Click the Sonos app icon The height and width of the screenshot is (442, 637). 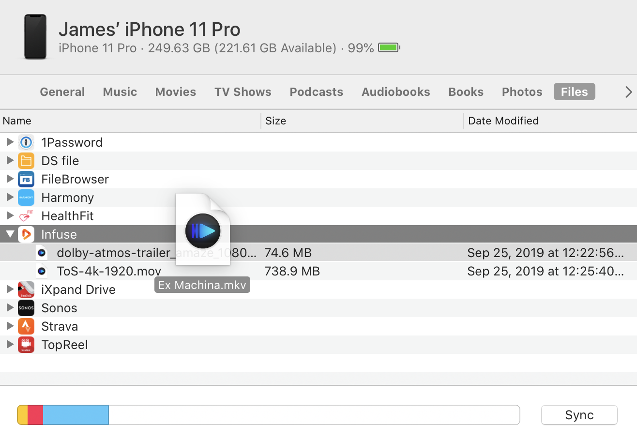(x=26, y=308)
